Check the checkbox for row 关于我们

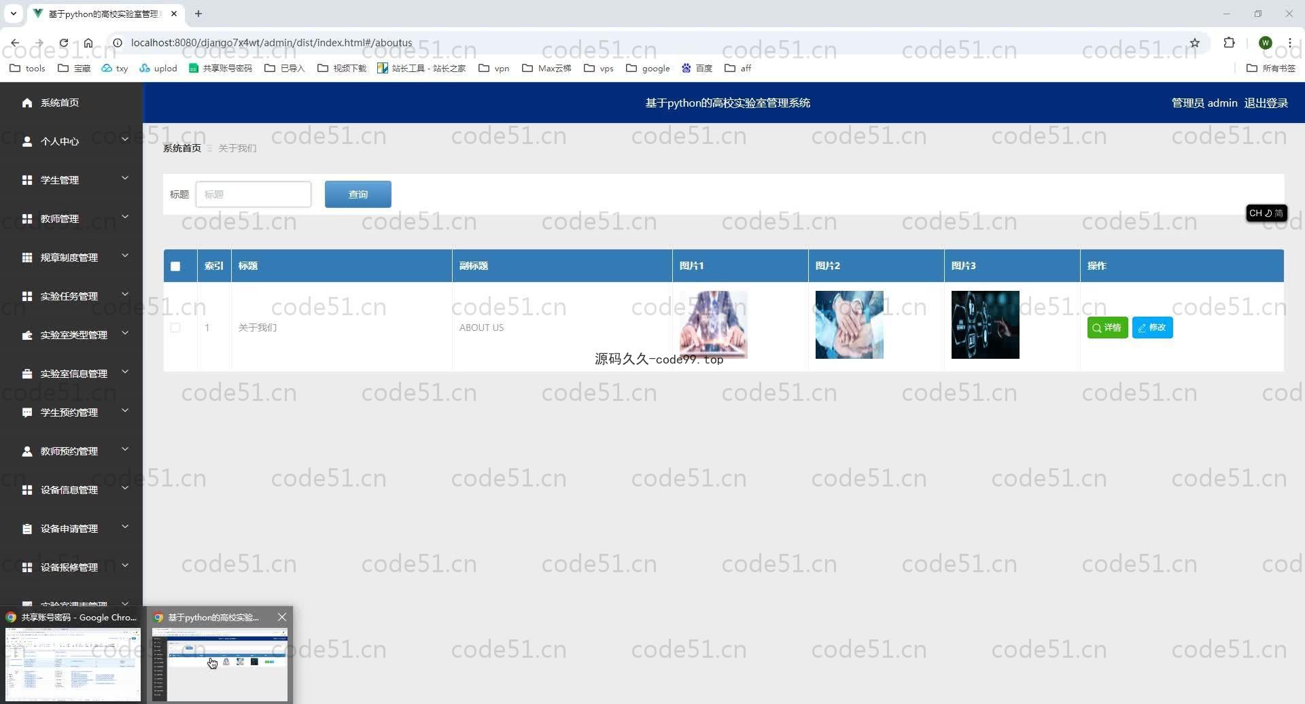coord(175,328)
